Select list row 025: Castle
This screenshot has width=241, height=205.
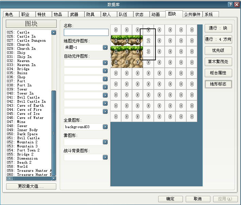(x=29, y=32)
